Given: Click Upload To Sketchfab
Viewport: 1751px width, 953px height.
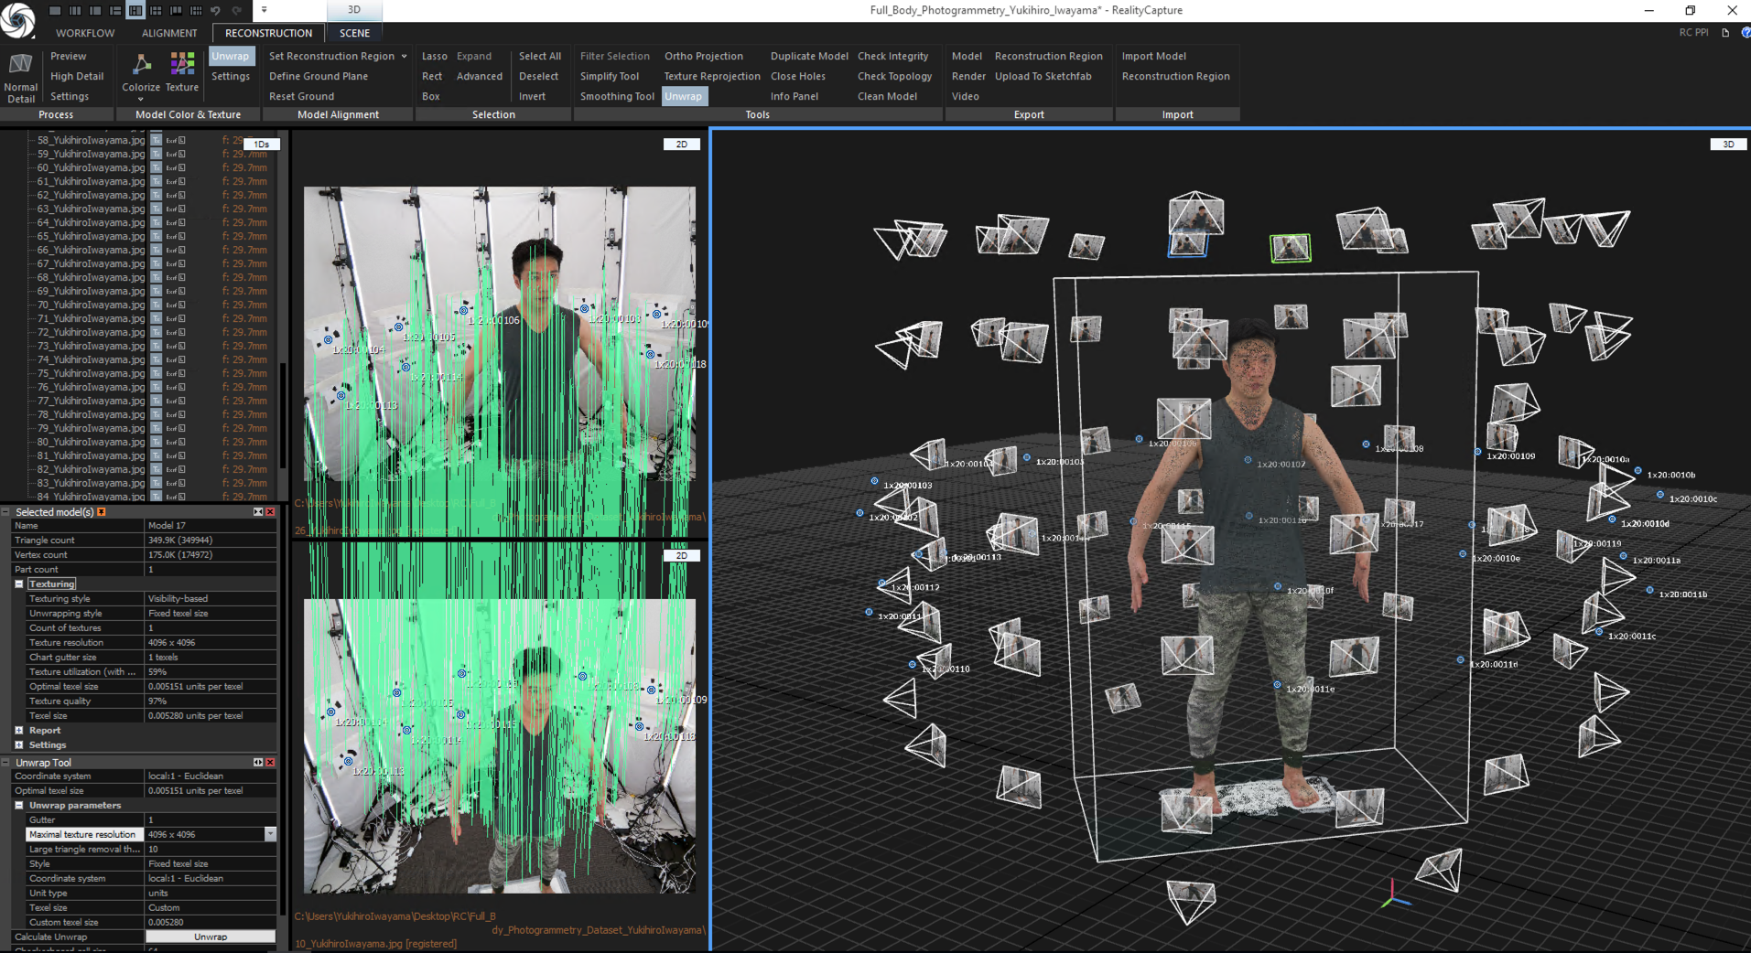Looking at the screenshot, I should [1043, 76].
